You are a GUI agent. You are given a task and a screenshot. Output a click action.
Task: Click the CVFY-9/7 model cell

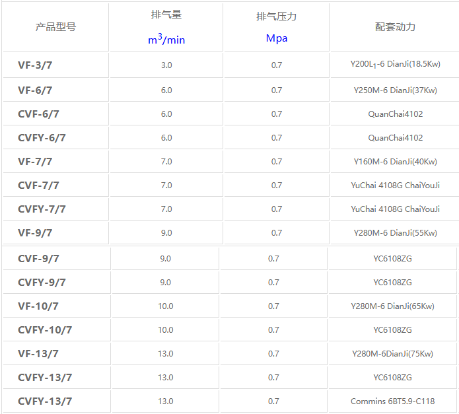[x=42, y=282]
